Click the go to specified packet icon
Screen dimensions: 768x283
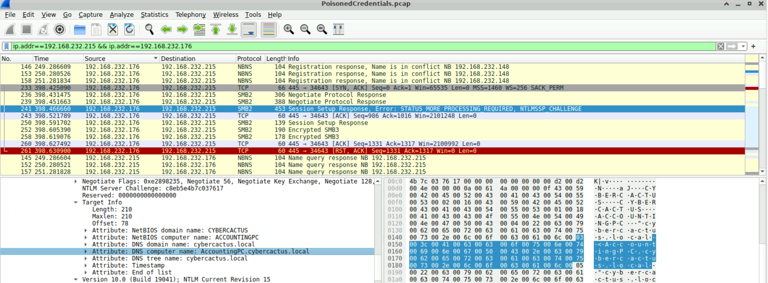pyautogui.click(x=199, y=29)
